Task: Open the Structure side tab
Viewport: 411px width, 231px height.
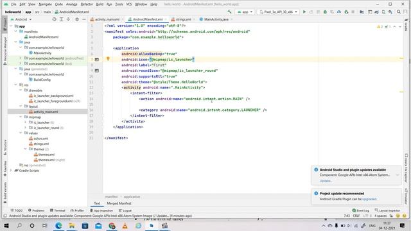Action: [5, 147]
